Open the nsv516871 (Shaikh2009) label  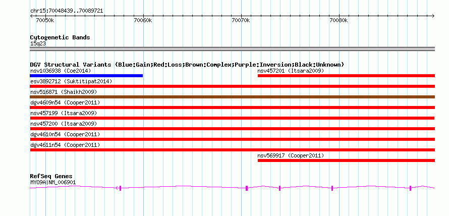tap(64, 92)
